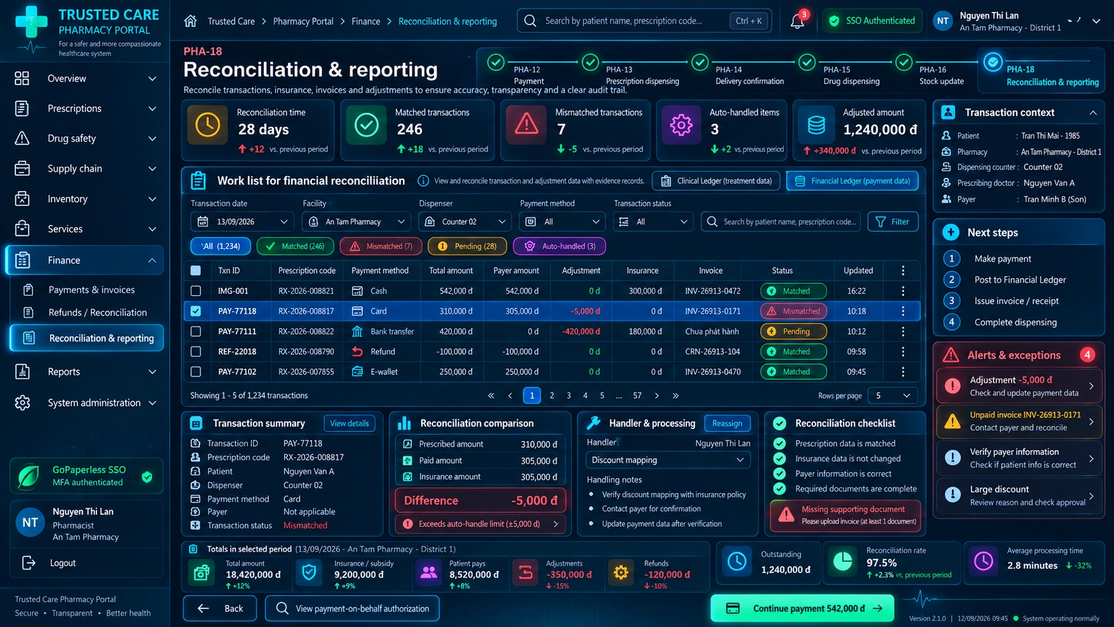Click the Continue payment 542,000 đ button

(802, 608)
